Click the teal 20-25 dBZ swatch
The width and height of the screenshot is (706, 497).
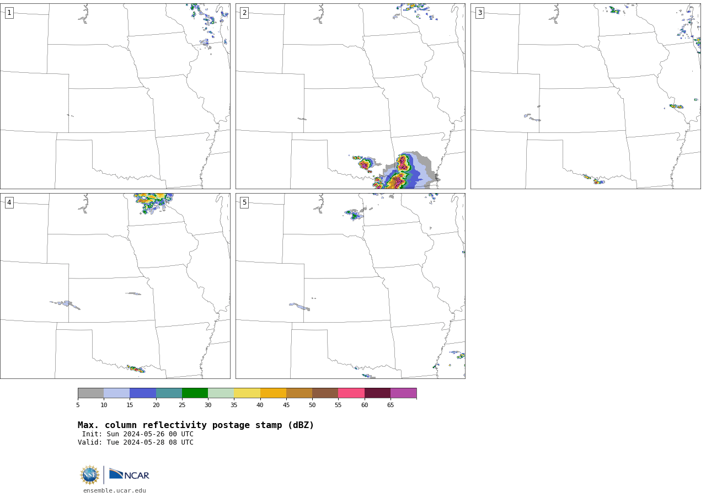pos(169,393)
